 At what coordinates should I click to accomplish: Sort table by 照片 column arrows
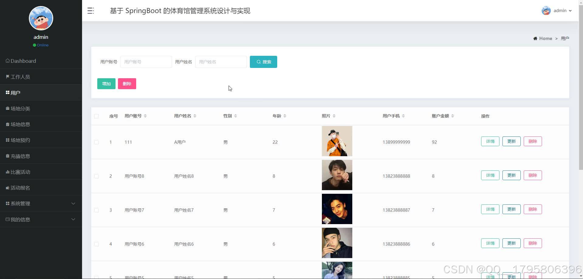(x=334, y=116)
